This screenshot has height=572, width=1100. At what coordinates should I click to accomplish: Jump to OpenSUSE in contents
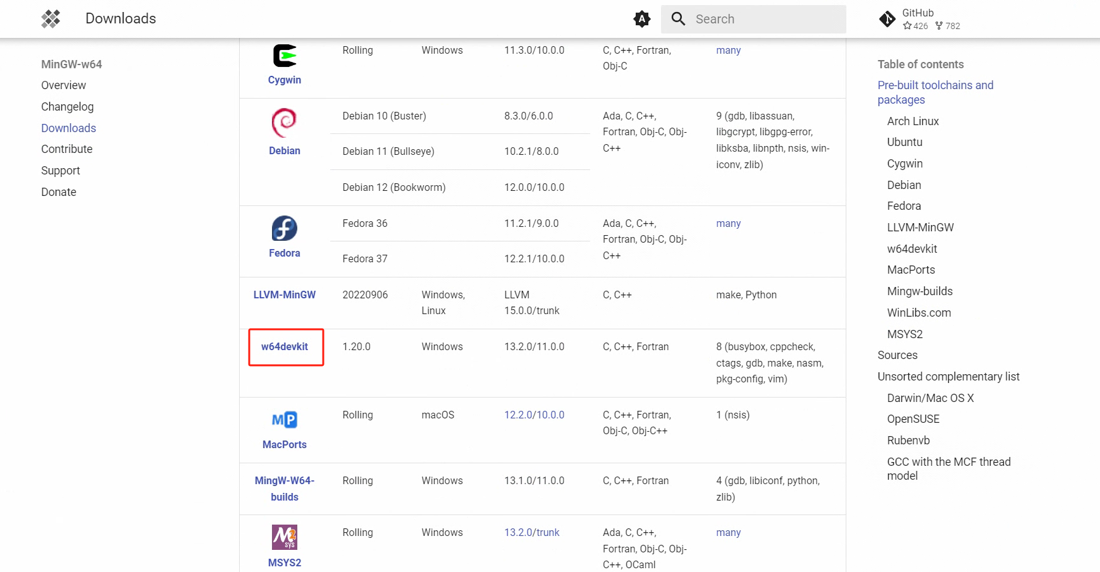click(913, 419)
